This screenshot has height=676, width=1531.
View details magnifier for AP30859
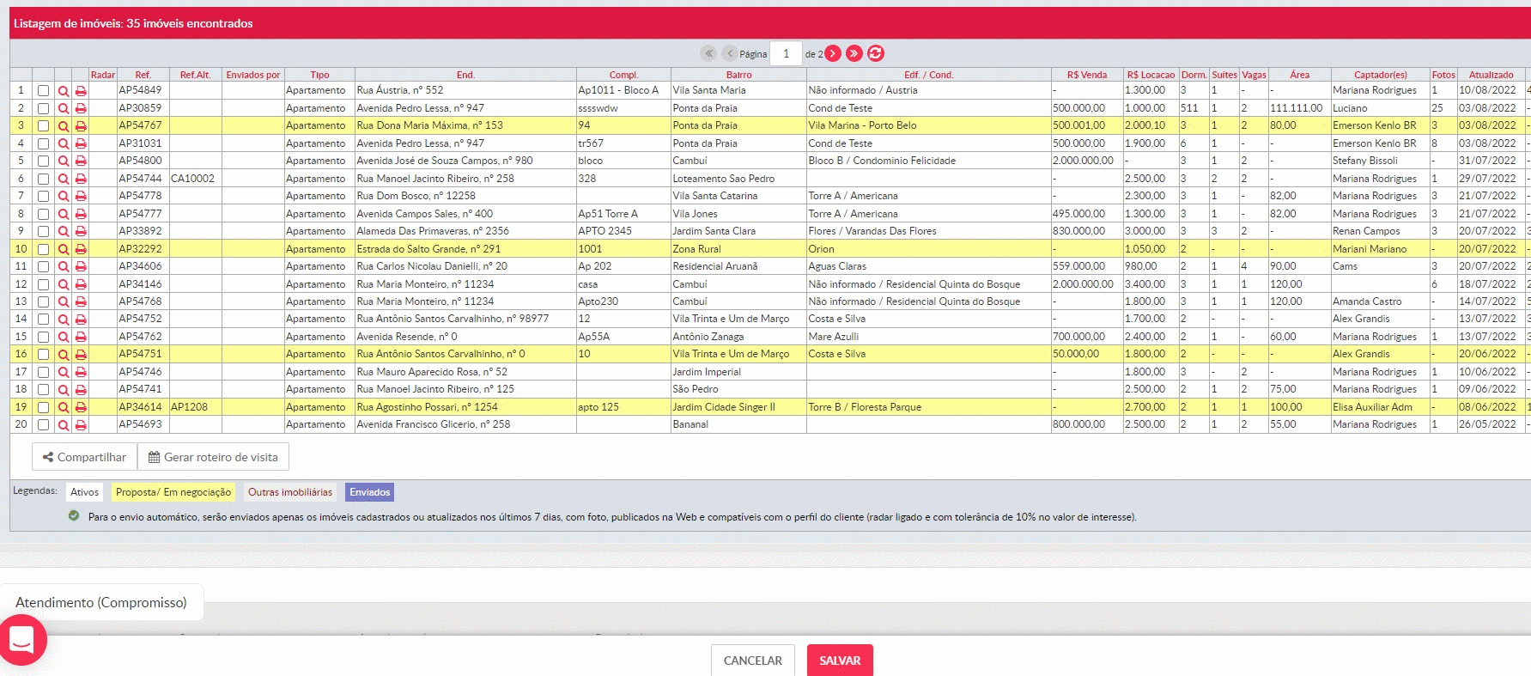[64, 108]
